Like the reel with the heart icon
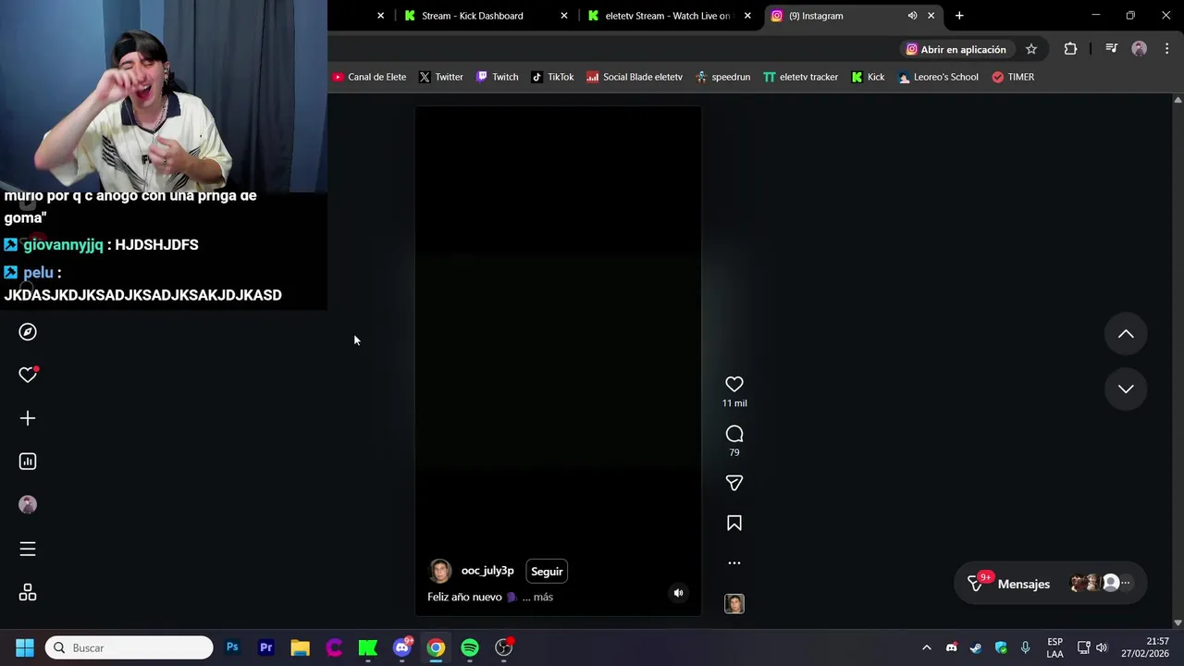Image resolution: width=1184 pixels, height=666 pixels. point(734,384)
